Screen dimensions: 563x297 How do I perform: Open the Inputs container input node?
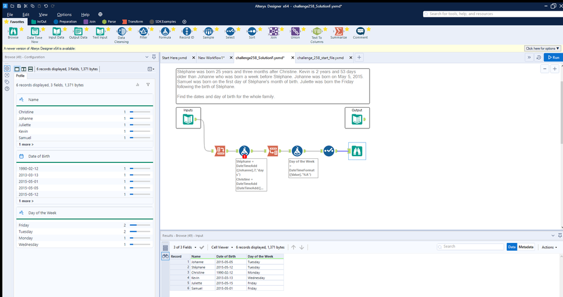pos(188,119)
